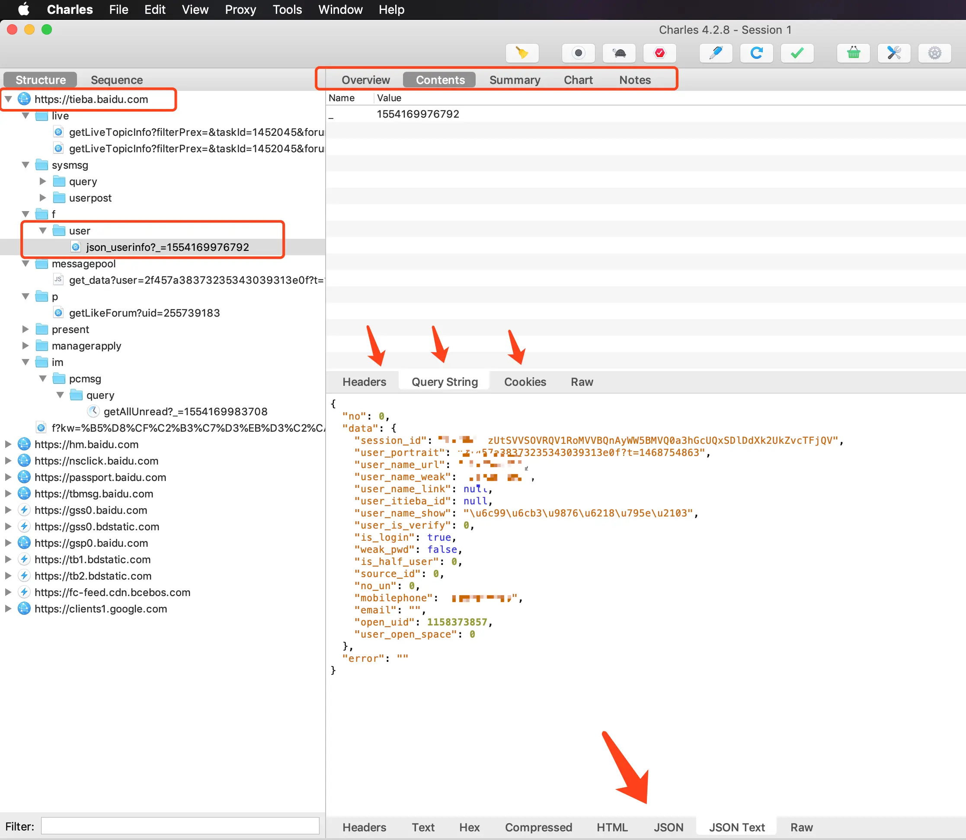The width and height of the screenshot is (966, 840).
Task: Click the pen compose request icon
Action: [715, 53]
